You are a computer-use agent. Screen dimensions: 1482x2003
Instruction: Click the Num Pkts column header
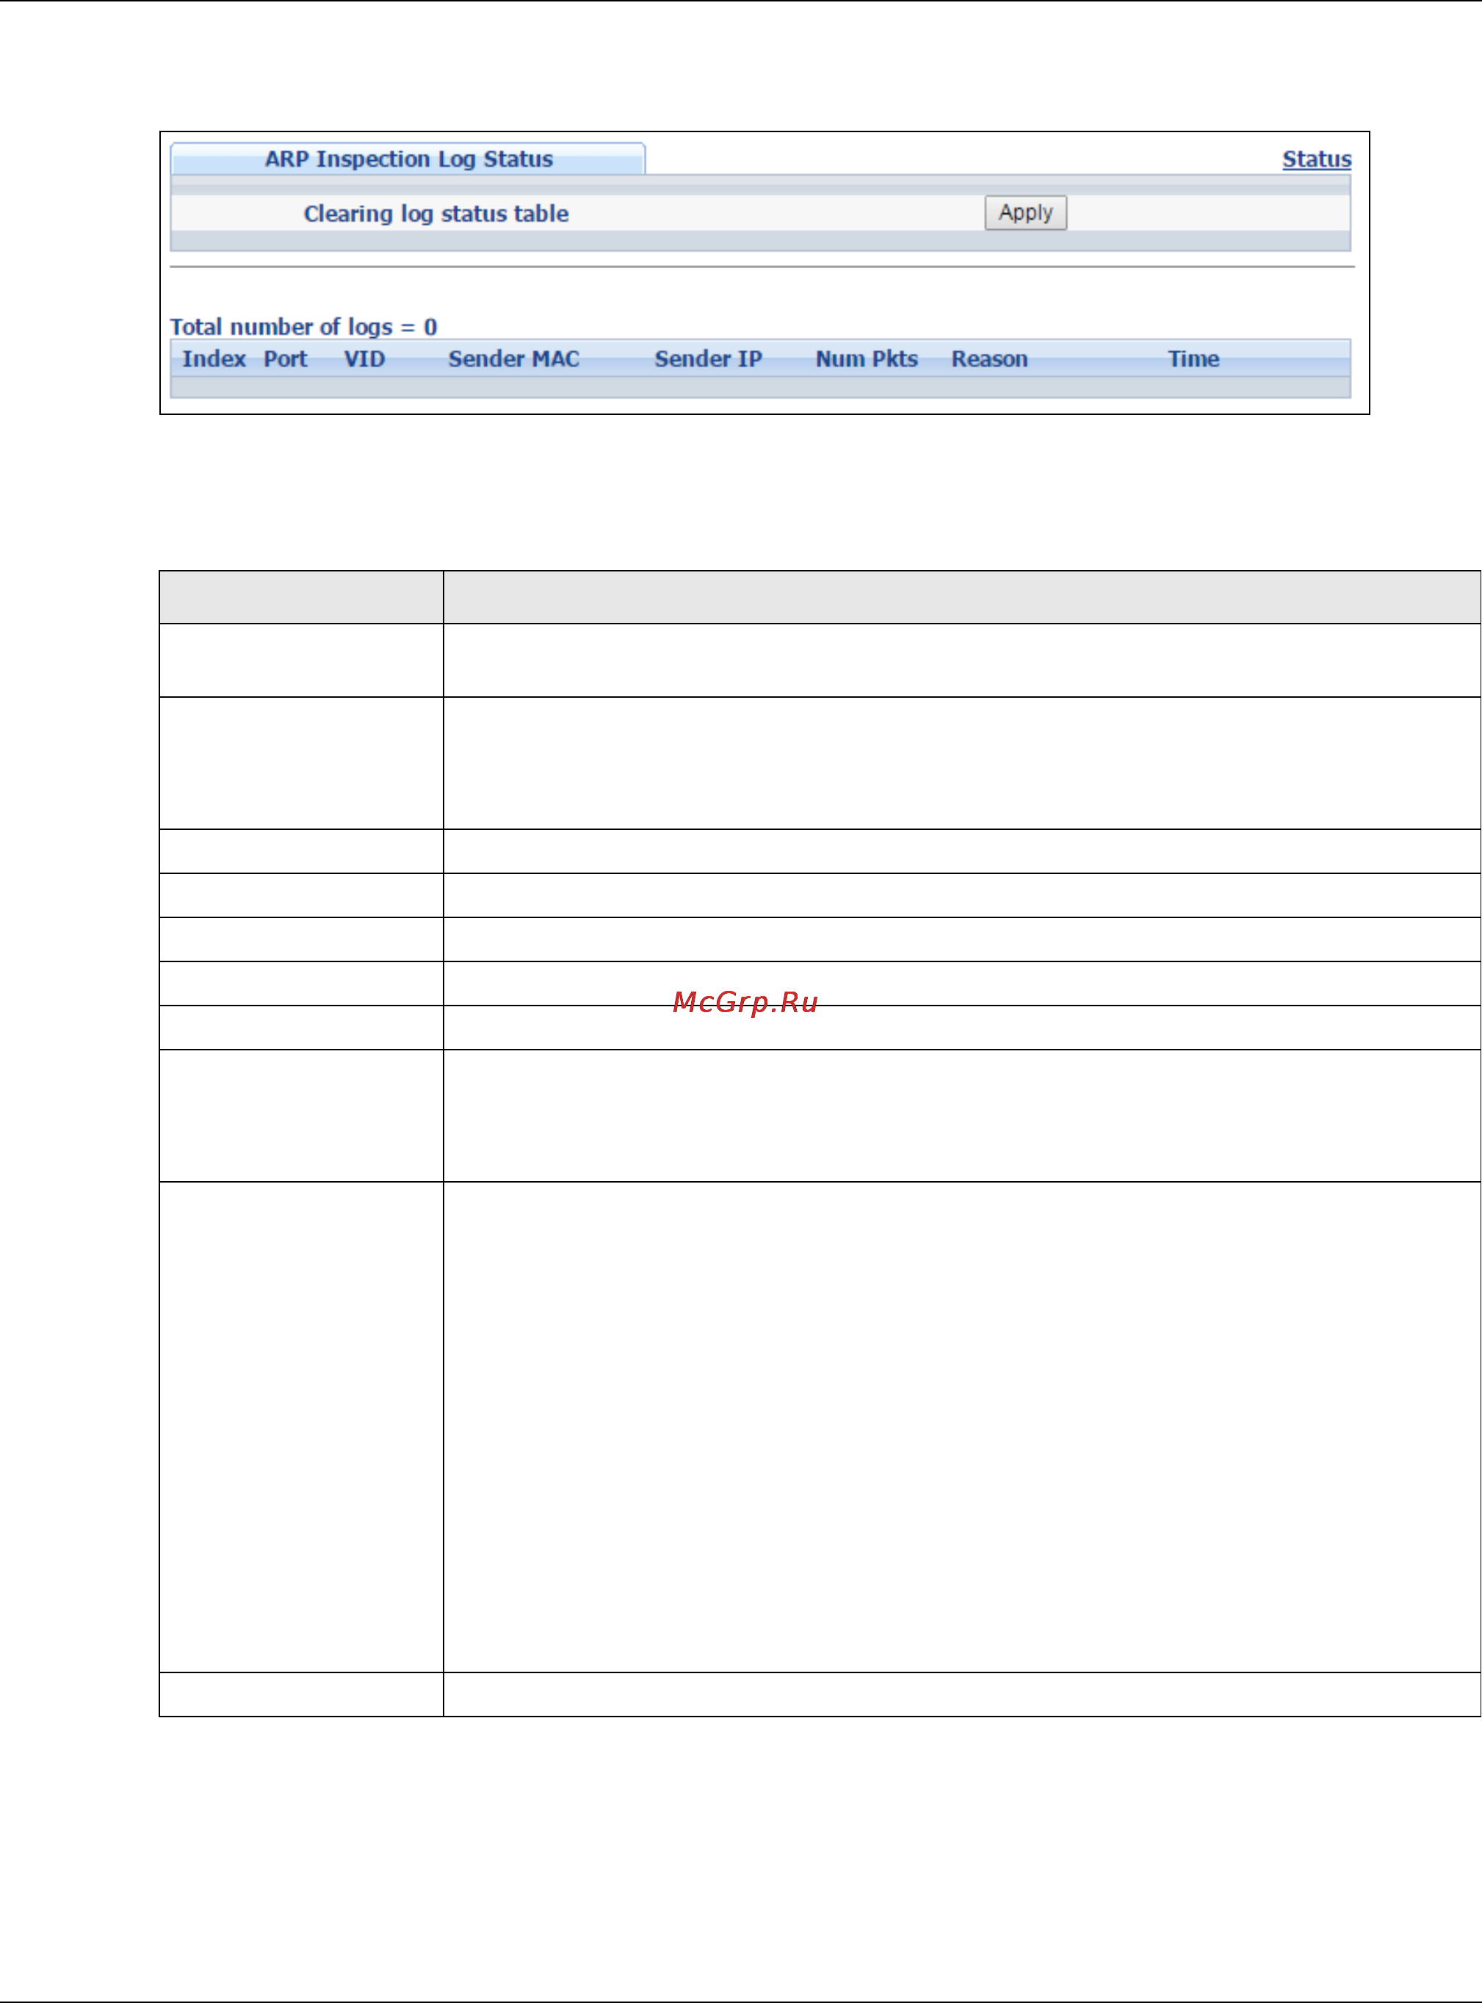pos(867,358)
